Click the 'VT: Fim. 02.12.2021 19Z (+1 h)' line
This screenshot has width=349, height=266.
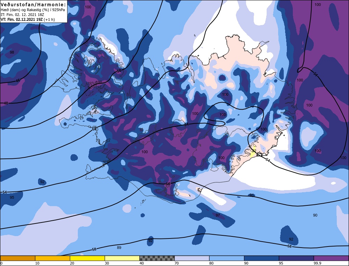(x=28, y=19)
